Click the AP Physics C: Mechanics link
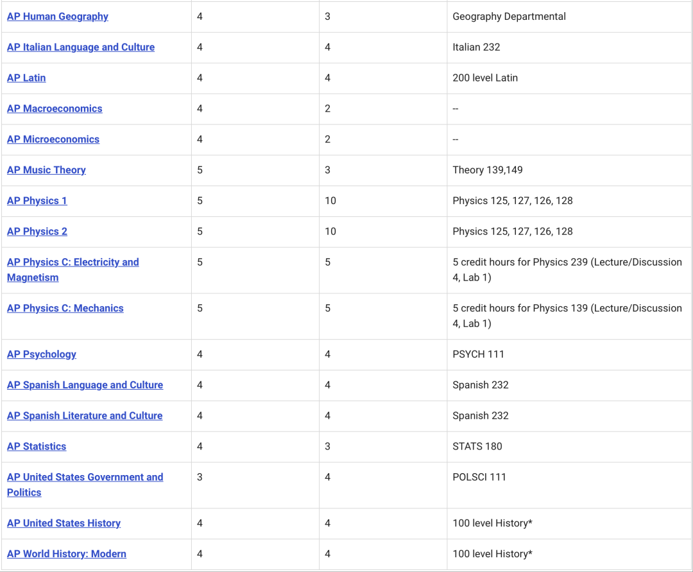The height and width of the screenshot is (572, 693). click(x=65, y=309)
